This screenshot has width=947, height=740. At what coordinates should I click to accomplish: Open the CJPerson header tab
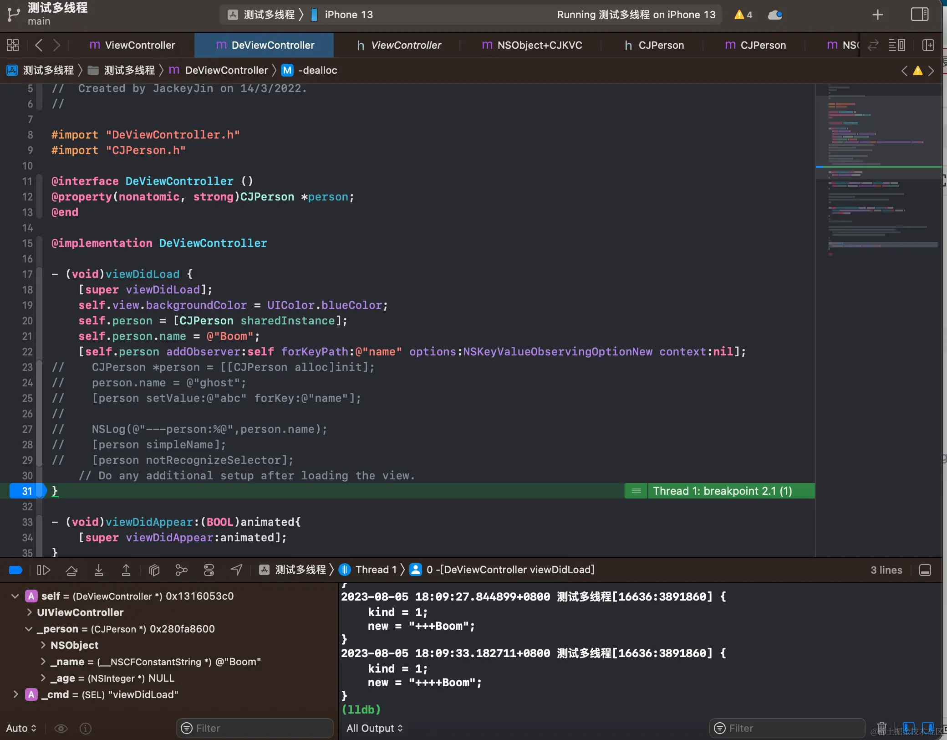point(654,45)
